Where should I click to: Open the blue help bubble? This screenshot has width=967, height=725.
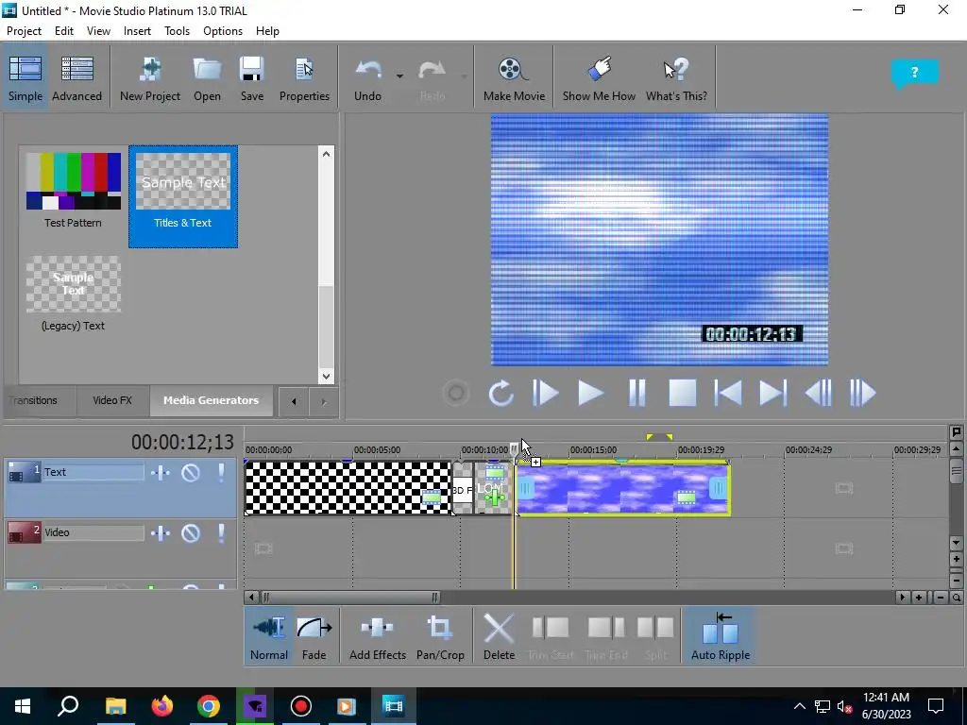(x=914, y=74)
